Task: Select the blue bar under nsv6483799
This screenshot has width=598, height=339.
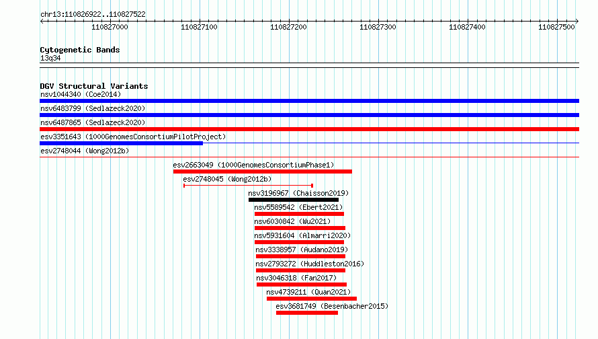Action: [x=309, y=115]
